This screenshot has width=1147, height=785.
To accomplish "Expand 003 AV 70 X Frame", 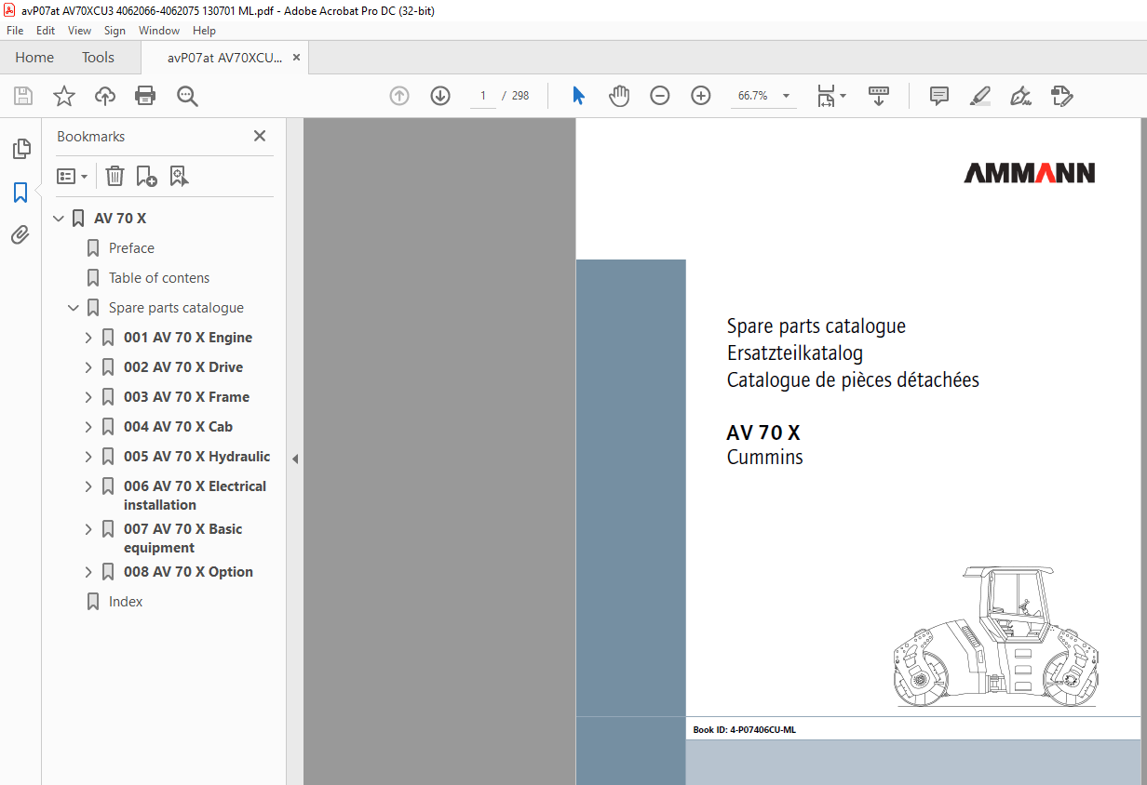I will point(88,397).
